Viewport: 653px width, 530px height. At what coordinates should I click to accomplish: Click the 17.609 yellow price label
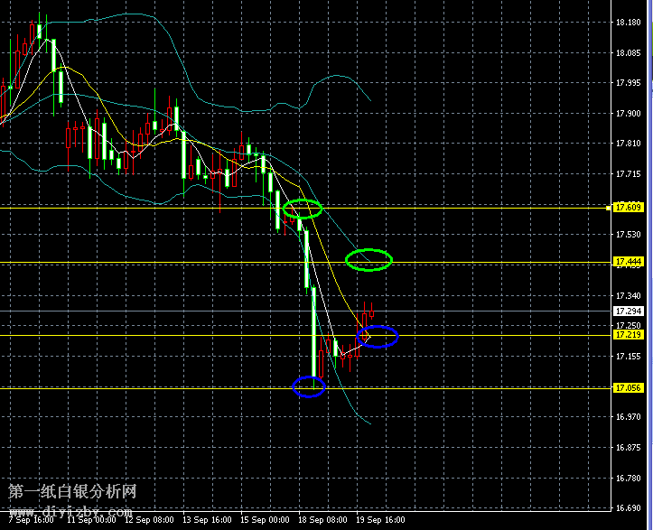tap(627, 208)
